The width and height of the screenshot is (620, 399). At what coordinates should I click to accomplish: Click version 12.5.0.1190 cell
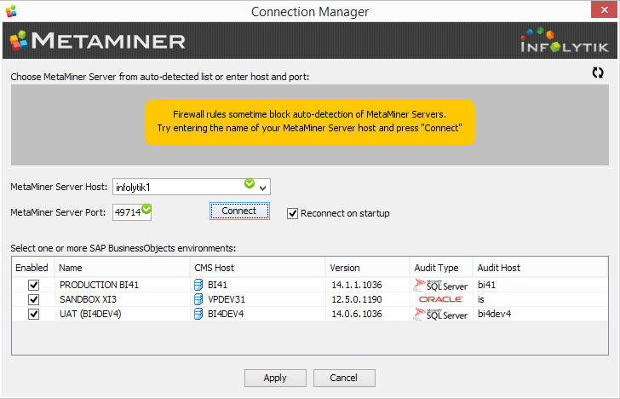pos(367,299)
